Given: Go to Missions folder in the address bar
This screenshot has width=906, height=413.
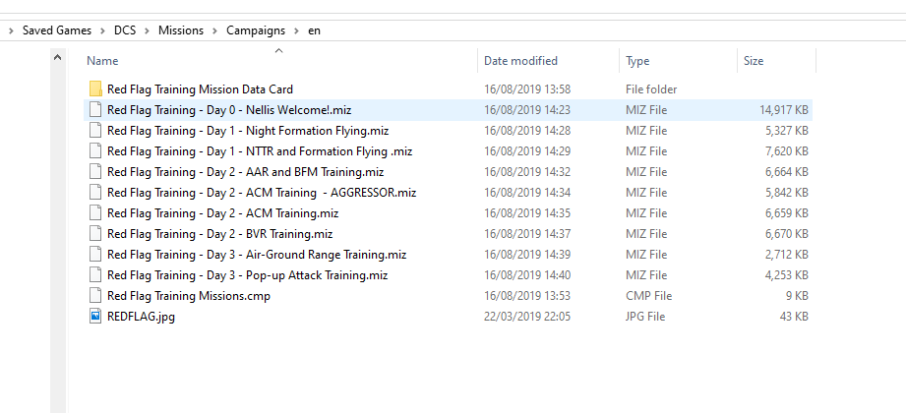Looking at the screenshot, I should [x=181, y=30].
